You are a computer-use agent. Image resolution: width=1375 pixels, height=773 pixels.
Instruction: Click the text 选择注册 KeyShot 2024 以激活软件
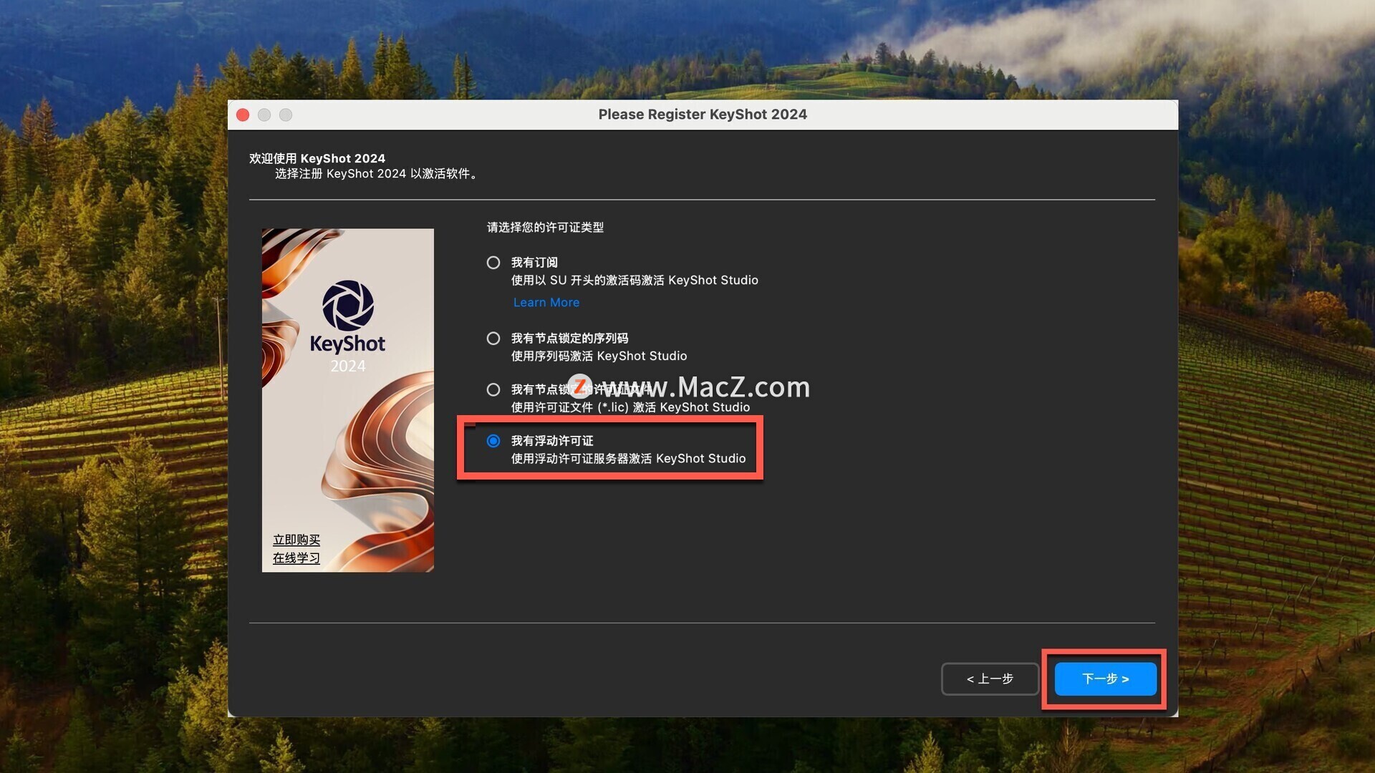click(376, 174)
